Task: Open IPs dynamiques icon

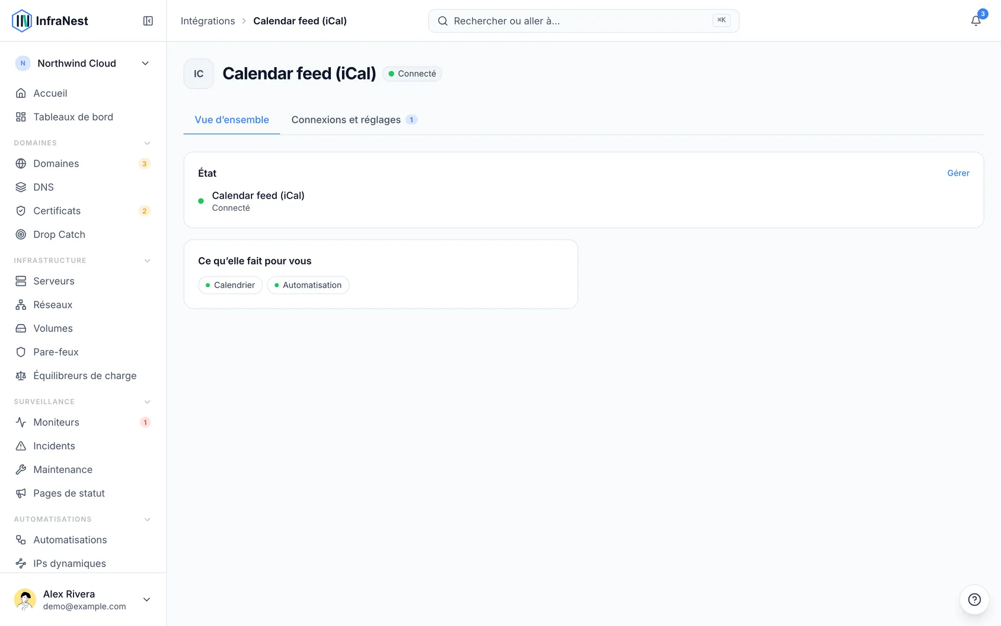Action: [21, 563]
